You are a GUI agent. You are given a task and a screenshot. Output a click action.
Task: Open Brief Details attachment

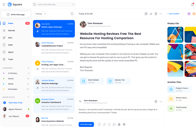coord(92,81)
